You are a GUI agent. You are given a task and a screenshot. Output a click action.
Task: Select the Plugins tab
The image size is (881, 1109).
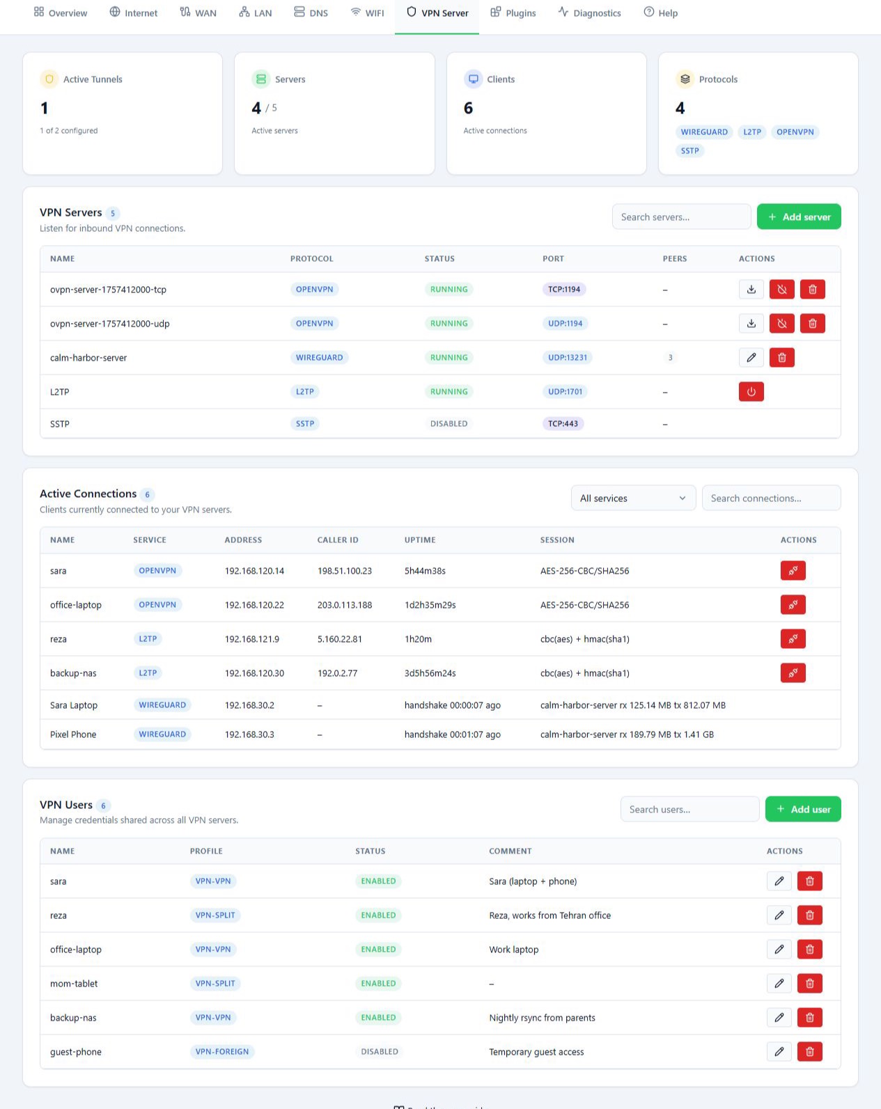[x=513, y=13]
